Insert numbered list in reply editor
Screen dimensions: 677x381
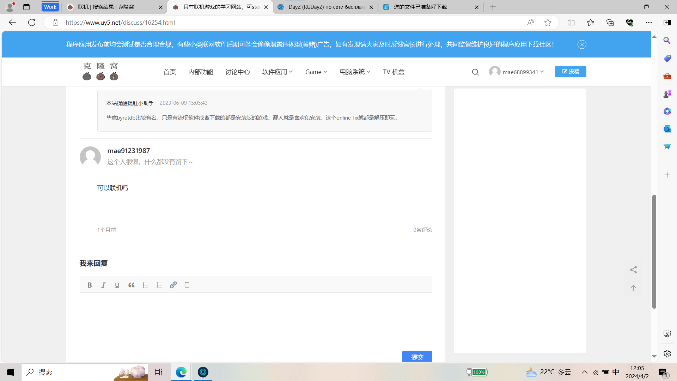pos(159,285)
